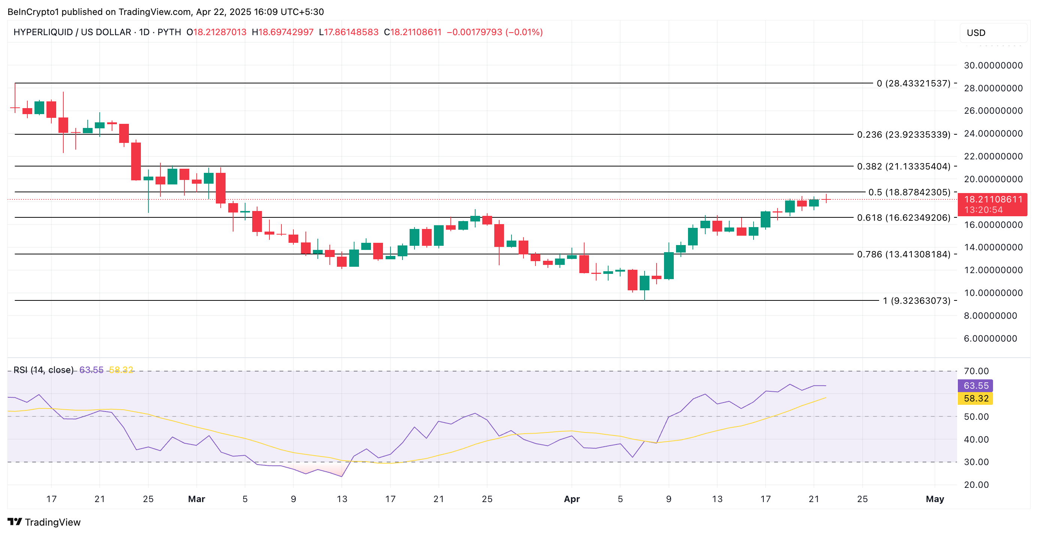
Task: Click the RSI (14, close) indicator label
Action: pos(43,370)
